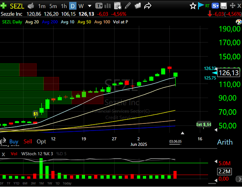
Task: Select the 1D range
Action: coord(57,183)
